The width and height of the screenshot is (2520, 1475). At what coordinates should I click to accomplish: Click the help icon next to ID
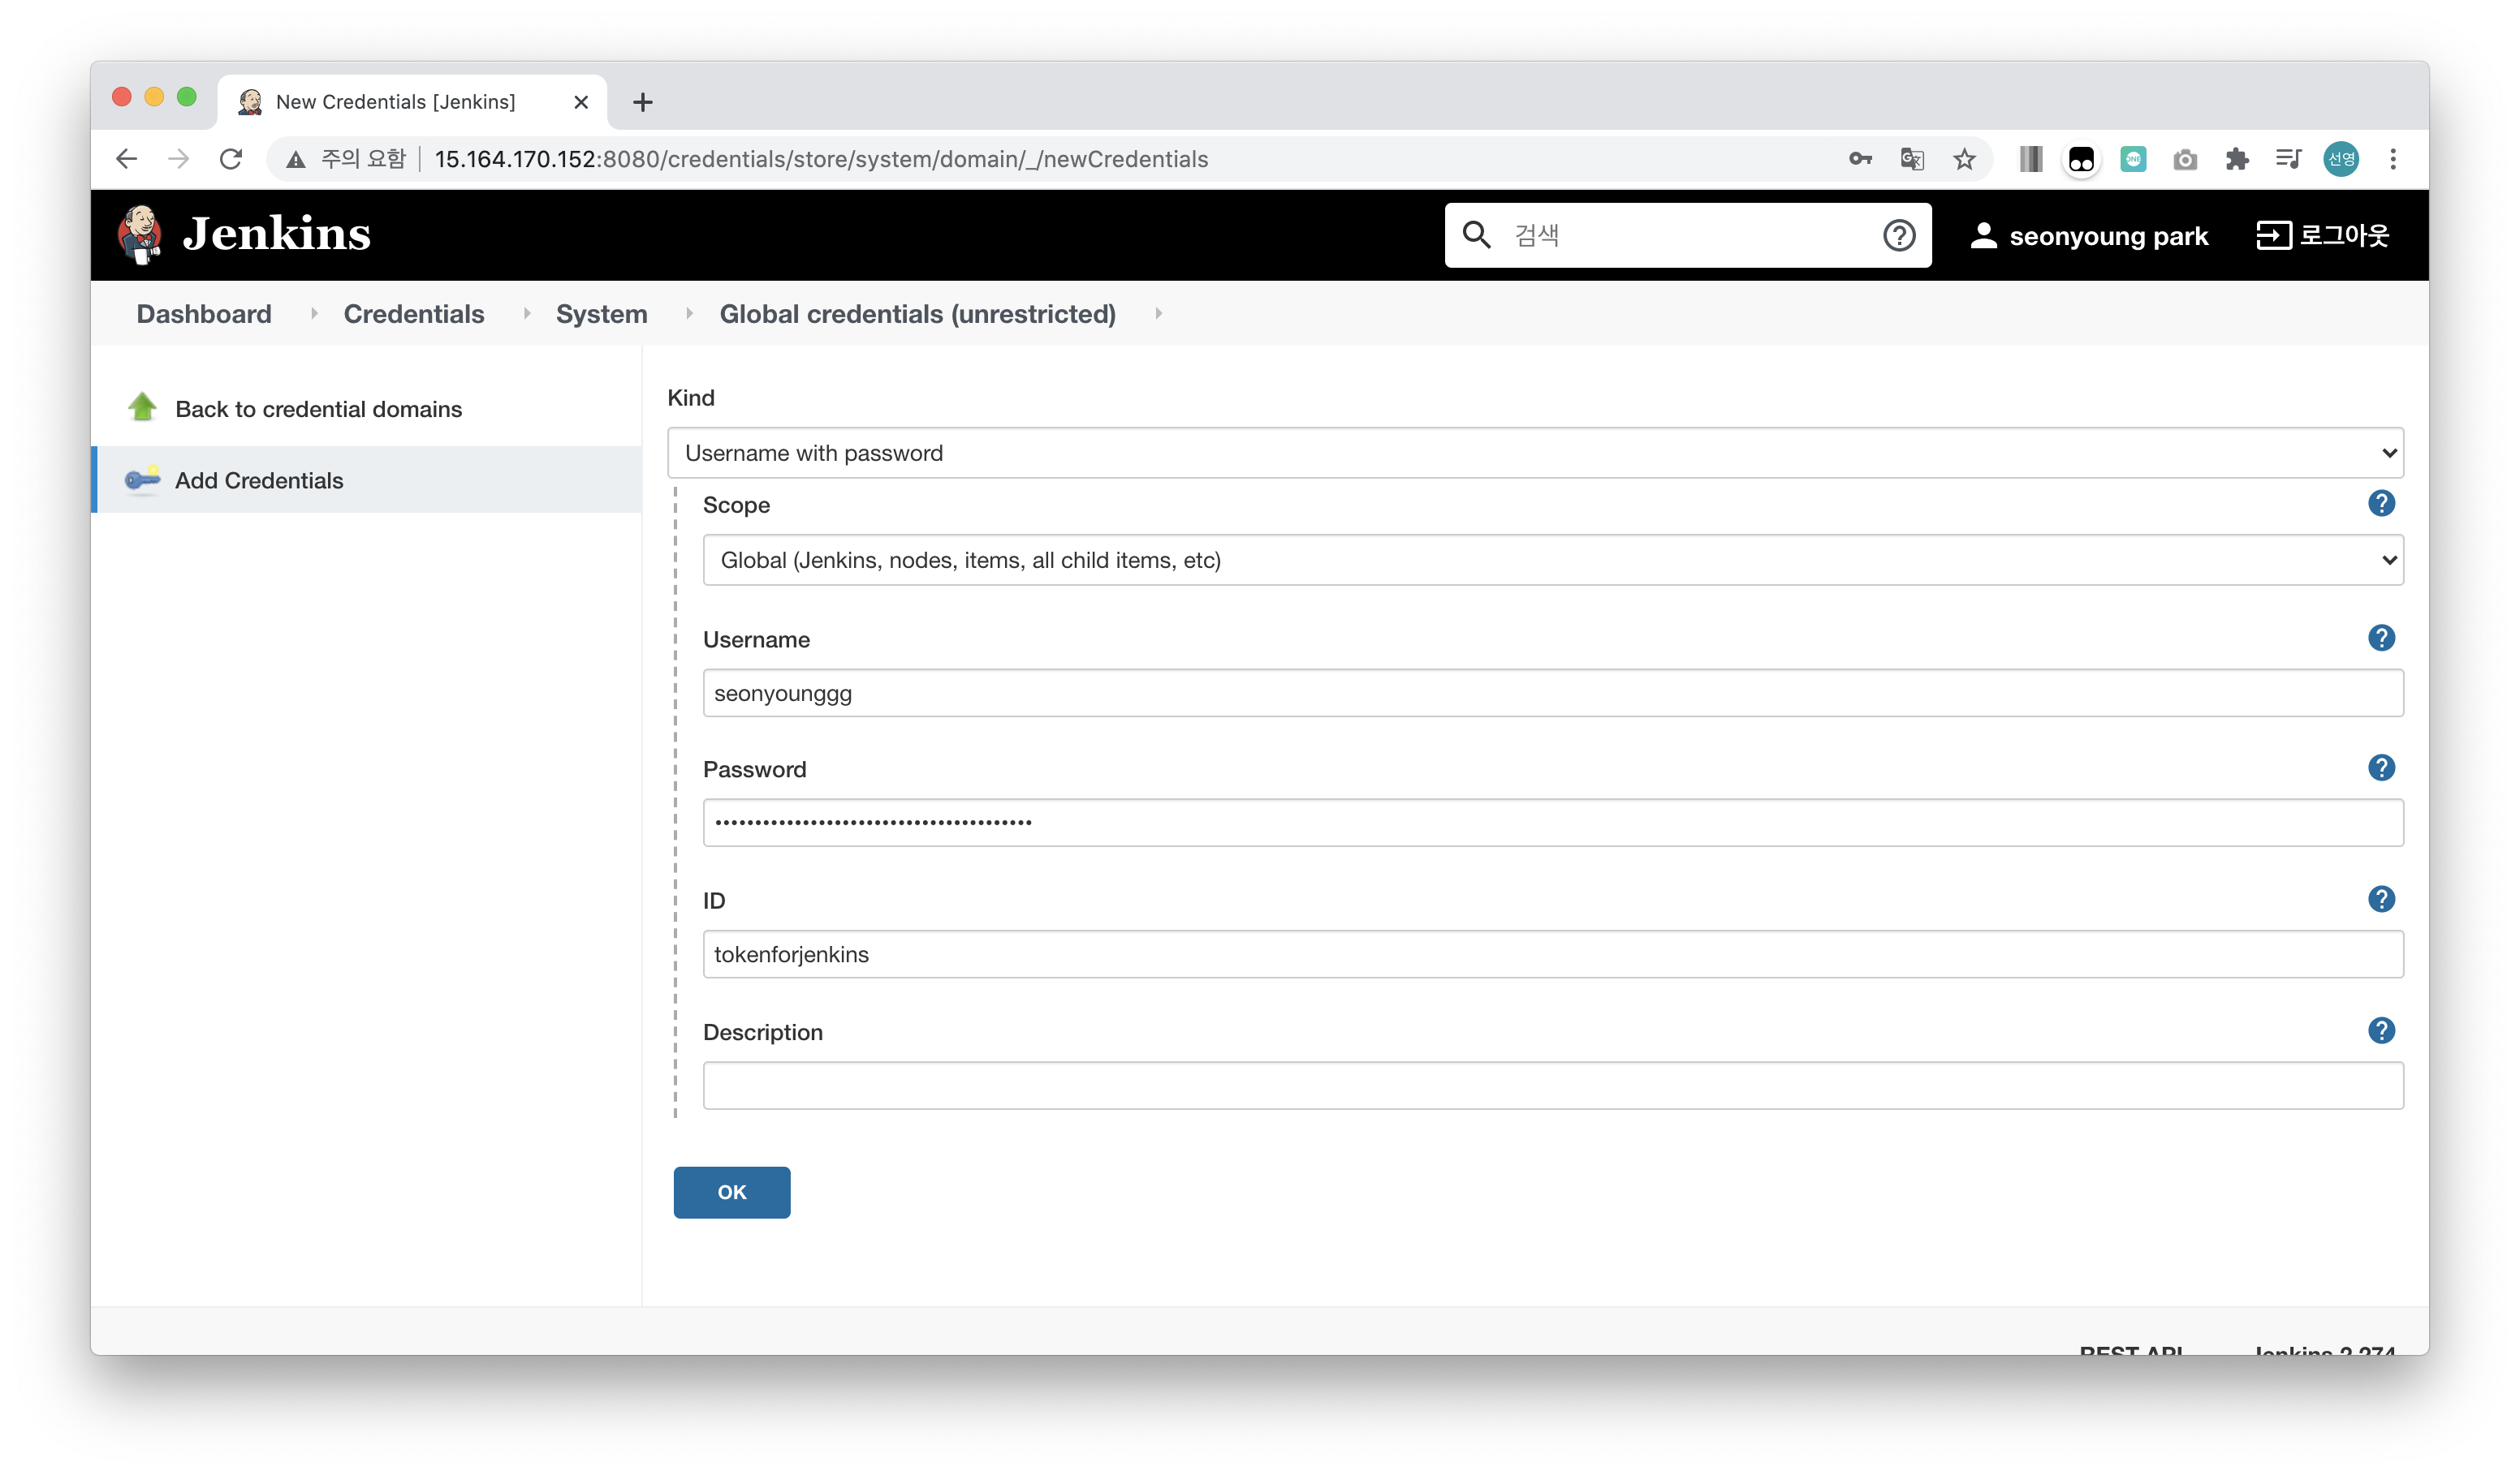pyautogui.click(x=2381, y=900)
